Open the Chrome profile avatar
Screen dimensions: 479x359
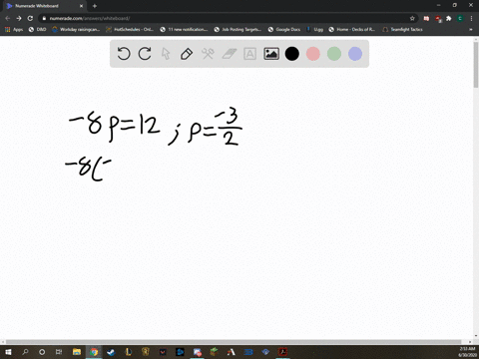click(x=460, y=18)
